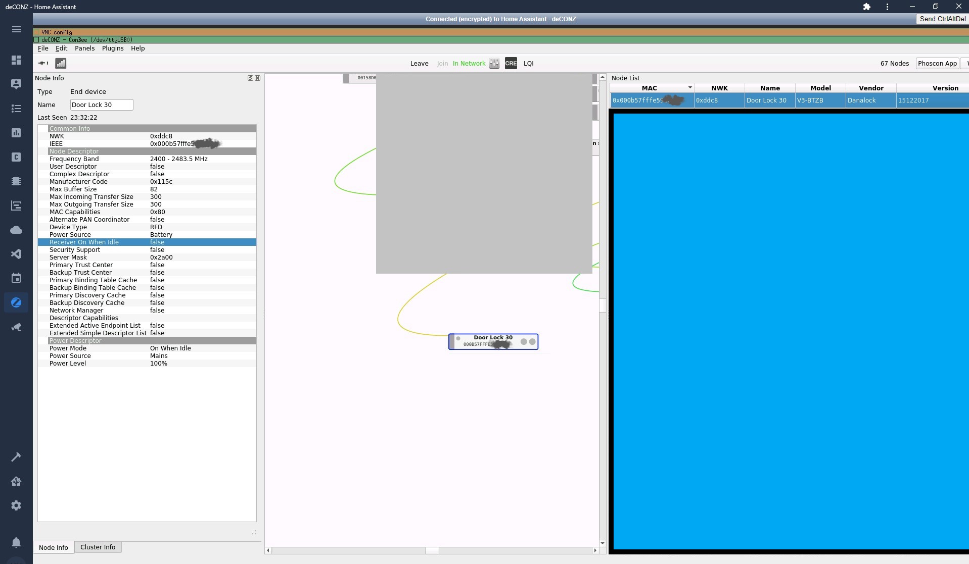Close the Node Info panel
This screenshot has height=564, width=969.
pos(257,78)
